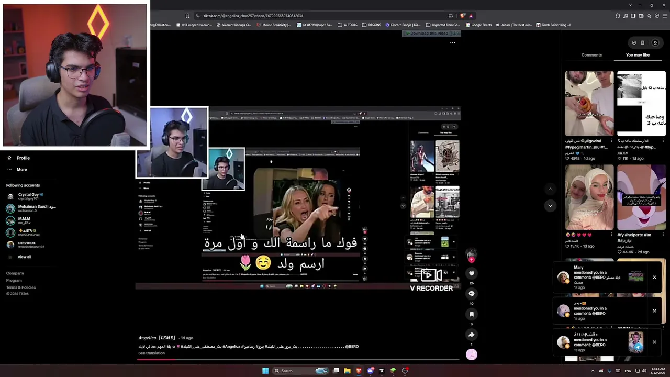Click the Download this video banner
The width and height of the screenshot is (670, 377).
coord(427,34)
